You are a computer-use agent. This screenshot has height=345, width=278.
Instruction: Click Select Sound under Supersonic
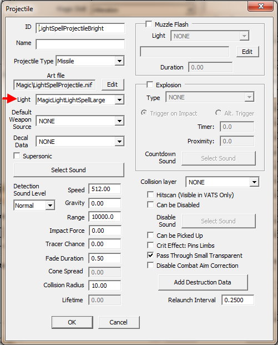coord(69,170)
